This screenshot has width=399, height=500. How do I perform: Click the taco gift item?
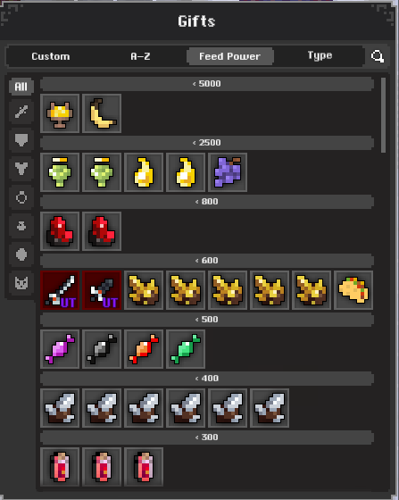click(353, 290)
